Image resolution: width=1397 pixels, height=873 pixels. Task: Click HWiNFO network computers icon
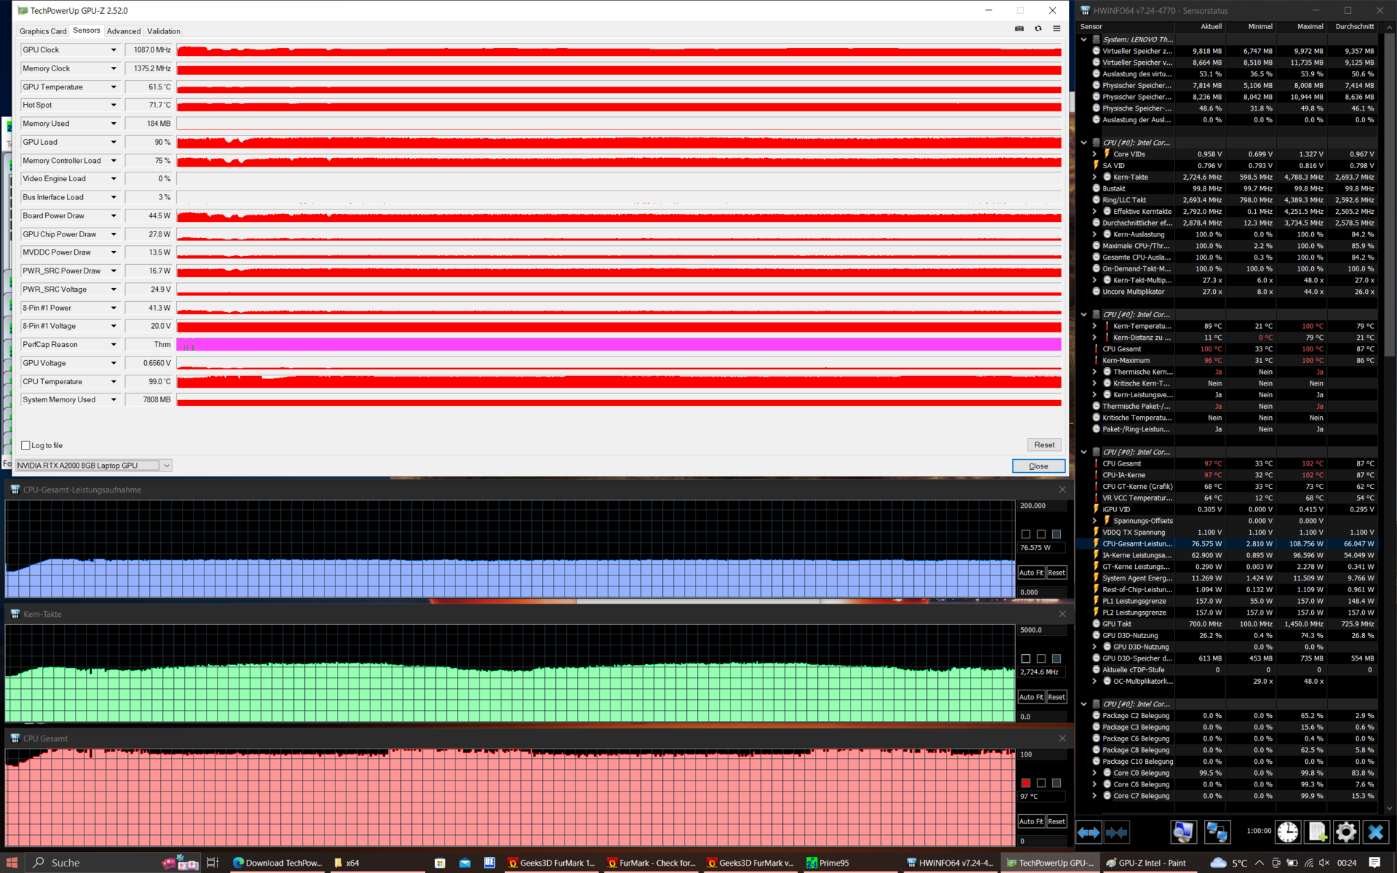tap(1217, 832)
